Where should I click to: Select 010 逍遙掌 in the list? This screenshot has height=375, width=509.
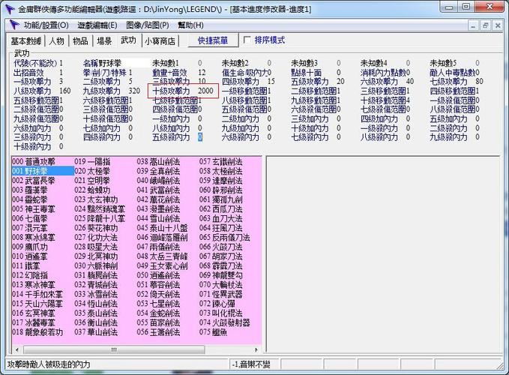[x=30, y=256]
